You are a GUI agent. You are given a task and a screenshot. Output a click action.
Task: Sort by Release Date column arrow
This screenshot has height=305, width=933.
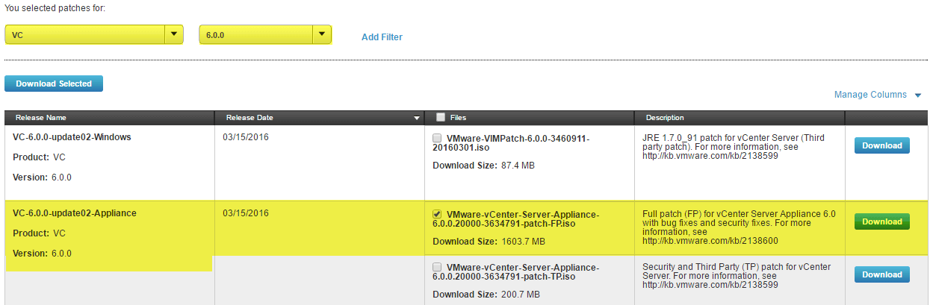coord(417,118)
